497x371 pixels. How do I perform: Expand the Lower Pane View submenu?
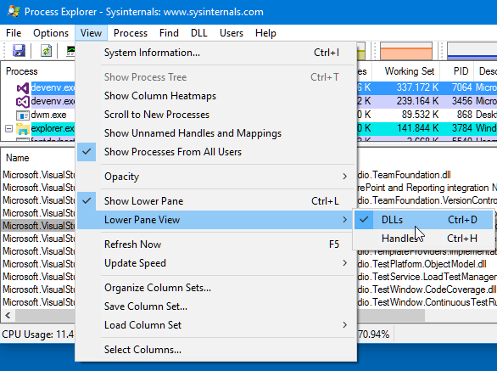(x=215, y=220)
